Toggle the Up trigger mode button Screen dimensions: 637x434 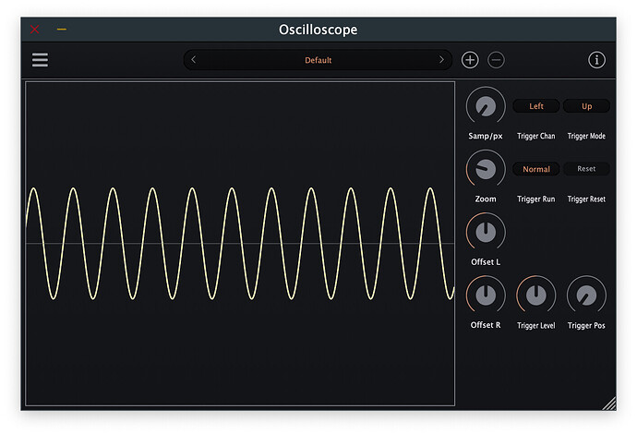(x=586, y=106)
